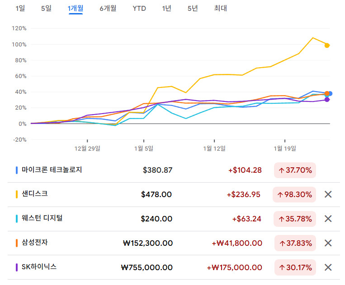Image resolution: width=345 pixels, height=285 pixels.
Task: Remove SK하이닉스 from the comparison
Action: (x=328, y=267)
